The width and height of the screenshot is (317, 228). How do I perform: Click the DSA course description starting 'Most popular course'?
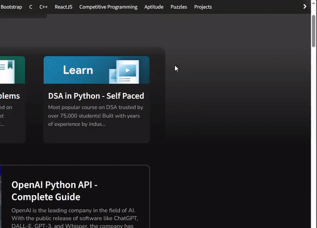click(96, 116)
